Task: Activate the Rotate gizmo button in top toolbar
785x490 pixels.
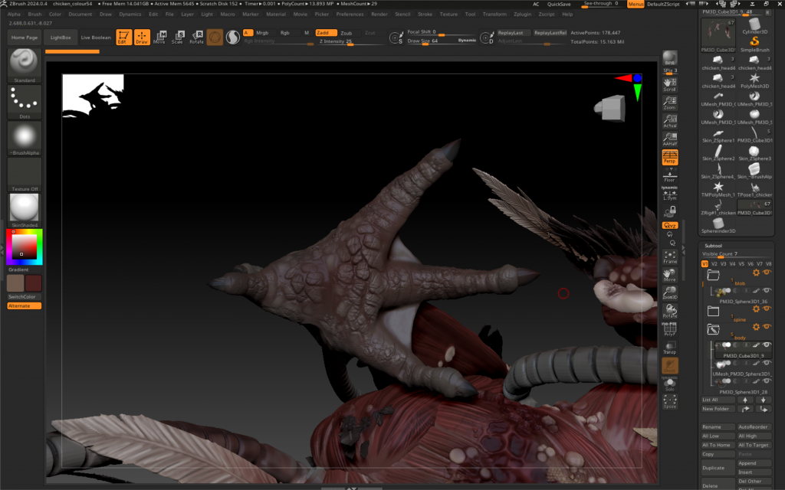Action: (196, 37)
